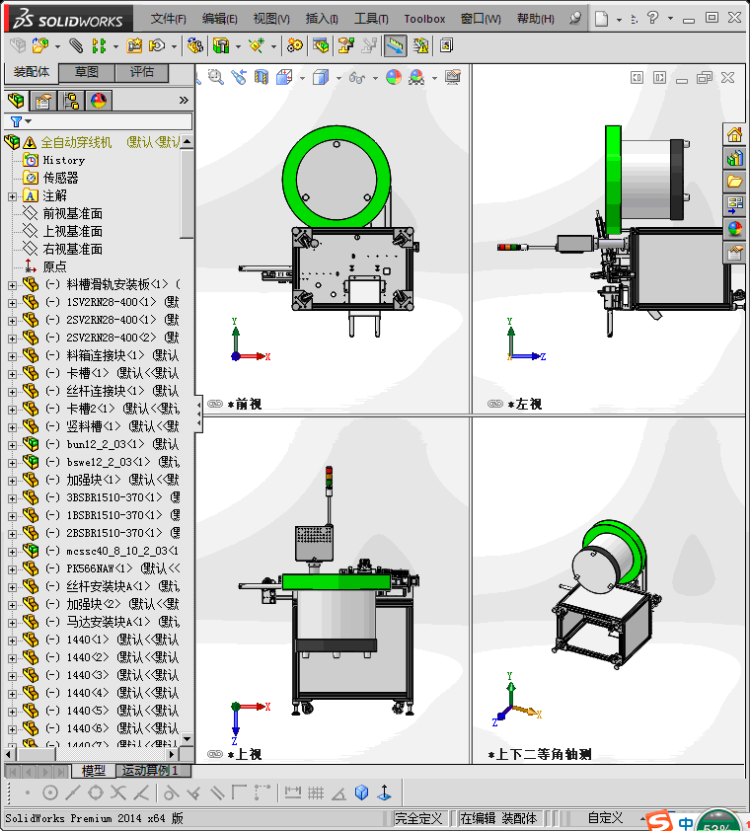Open the View Settings monitor icon
This screenshot has width=750, height=831.
pos(453,77)
